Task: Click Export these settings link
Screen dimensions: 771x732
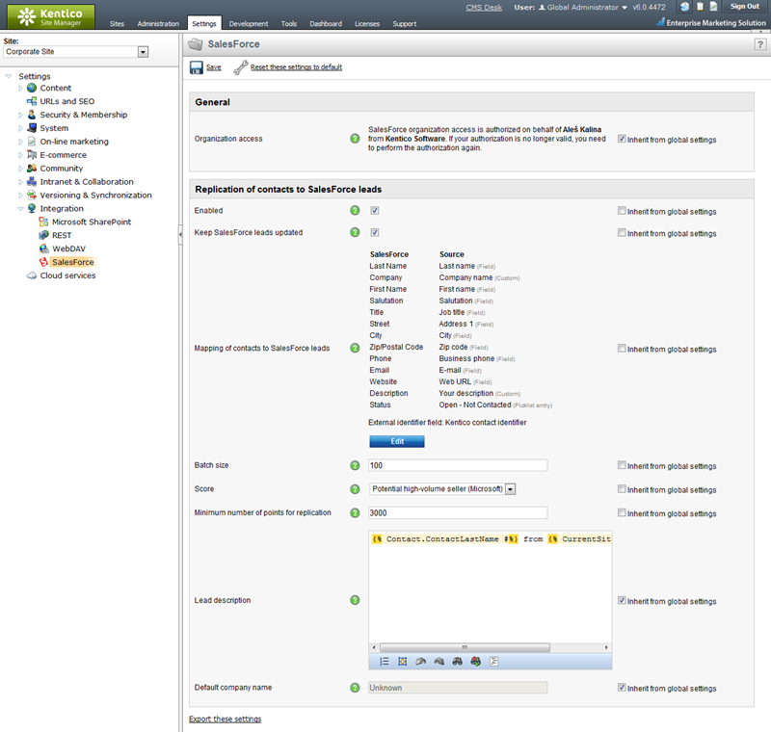Action: click(x=225, y=719)
